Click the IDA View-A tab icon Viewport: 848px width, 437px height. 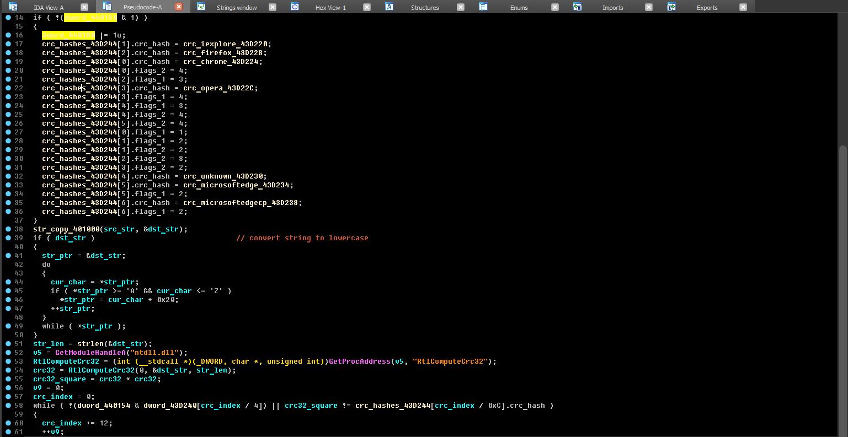click(x=13, y=7)
